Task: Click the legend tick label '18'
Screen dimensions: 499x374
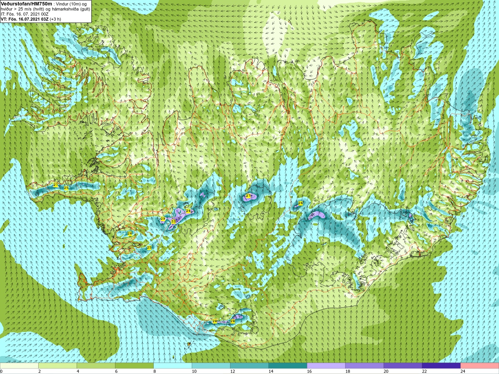Action: [x=348, y=371]
